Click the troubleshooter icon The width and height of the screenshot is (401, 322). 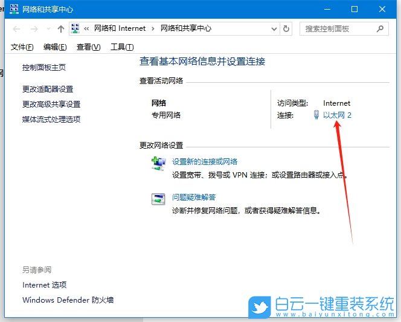click(x=158, y=199)
